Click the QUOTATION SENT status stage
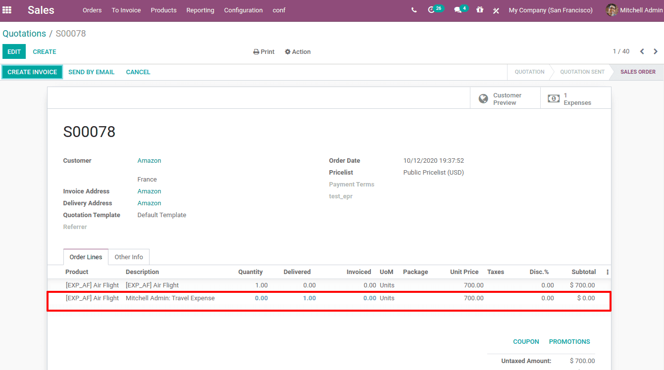664x370 pixels. click(x=582, y=72)
